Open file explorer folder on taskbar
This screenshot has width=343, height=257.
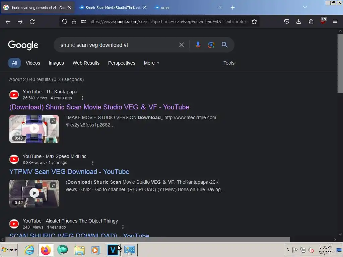(x=79, y=250)
